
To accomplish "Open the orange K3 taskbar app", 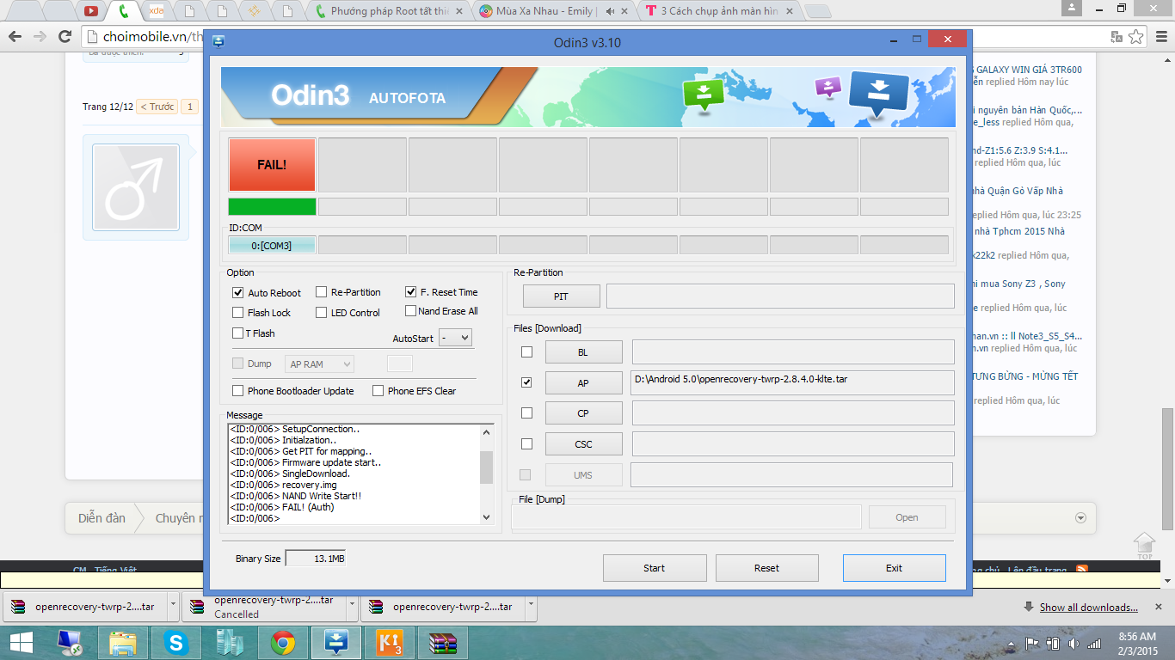I will (390, 642).
